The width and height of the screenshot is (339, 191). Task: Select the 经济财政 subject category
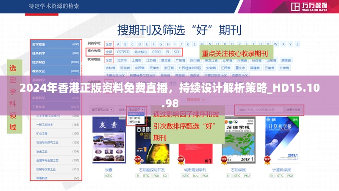click(x=56, y=62)
